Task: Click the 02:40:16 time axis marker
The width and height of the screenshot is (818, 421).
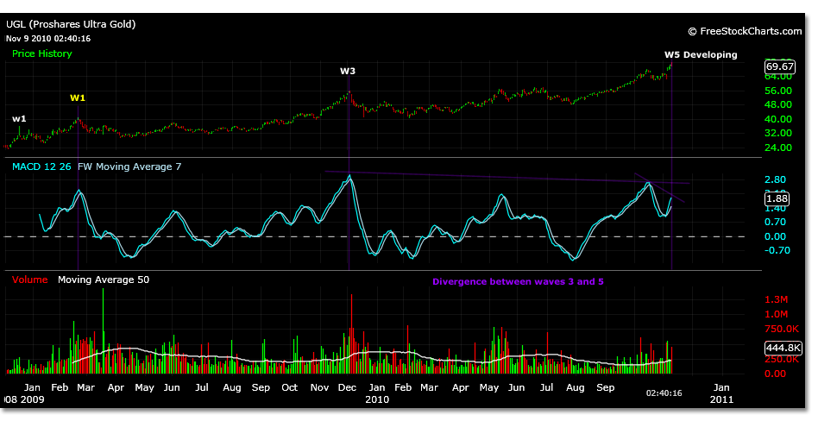Action: click(x=664, y=393)
